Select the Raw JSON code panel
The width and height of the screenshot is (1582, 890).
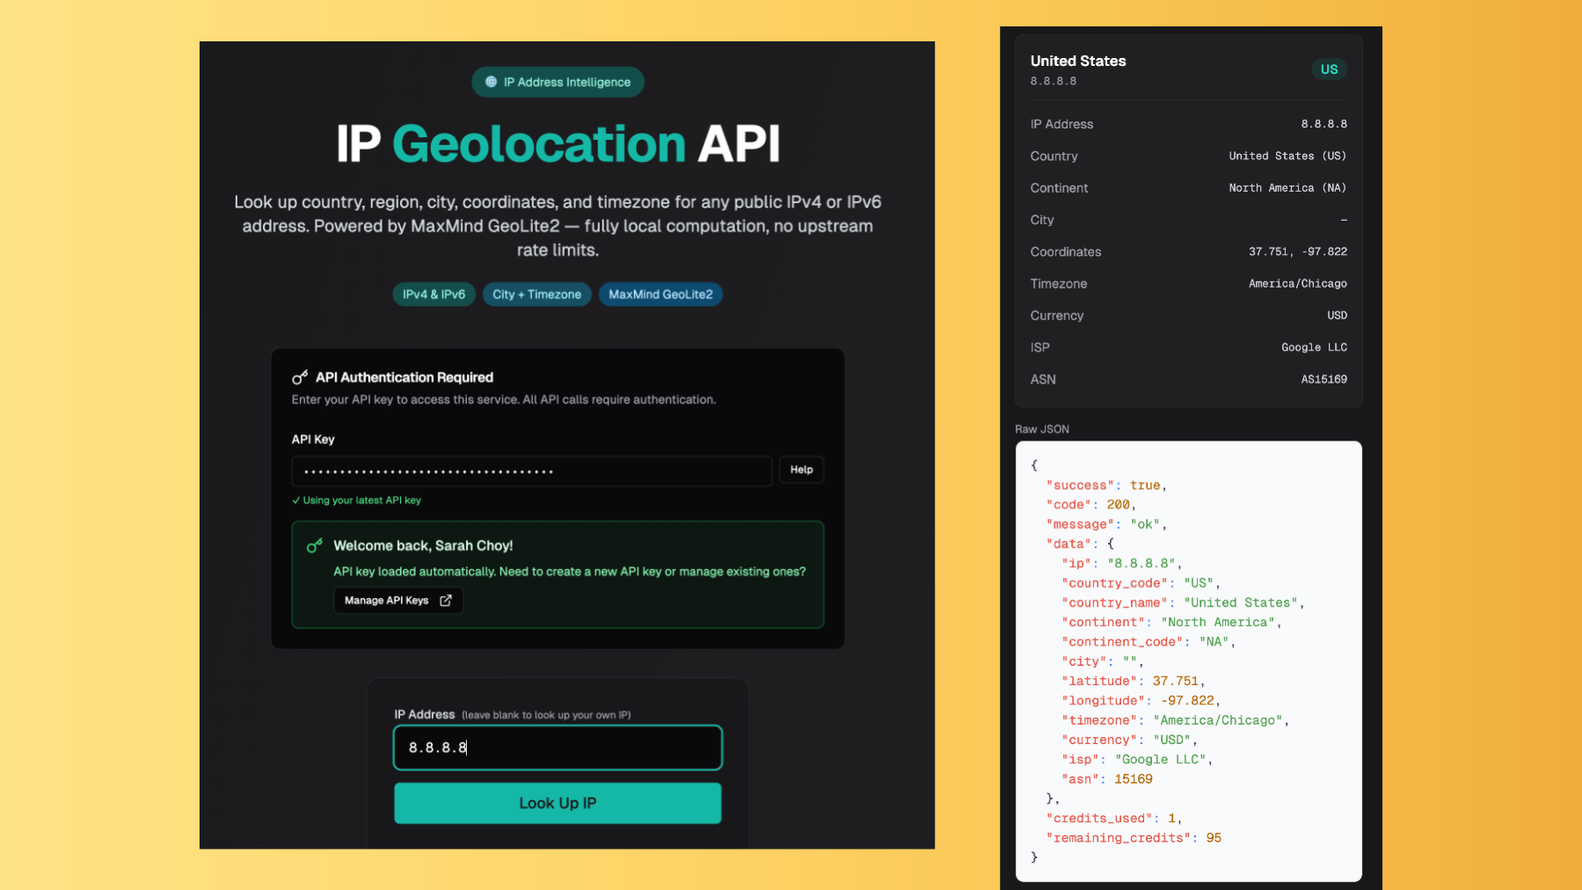click(1187, 660)
